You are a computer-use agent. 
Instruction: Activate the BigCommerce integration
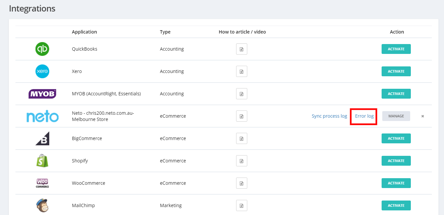396,138
